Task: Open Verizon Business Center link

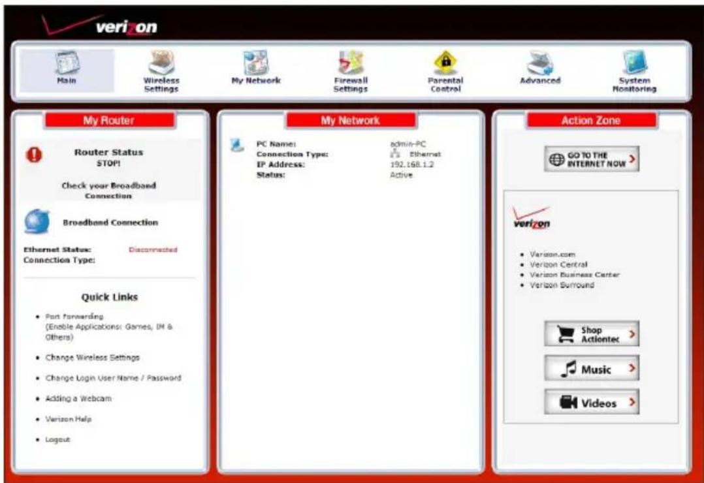Action: click(575, 275)
